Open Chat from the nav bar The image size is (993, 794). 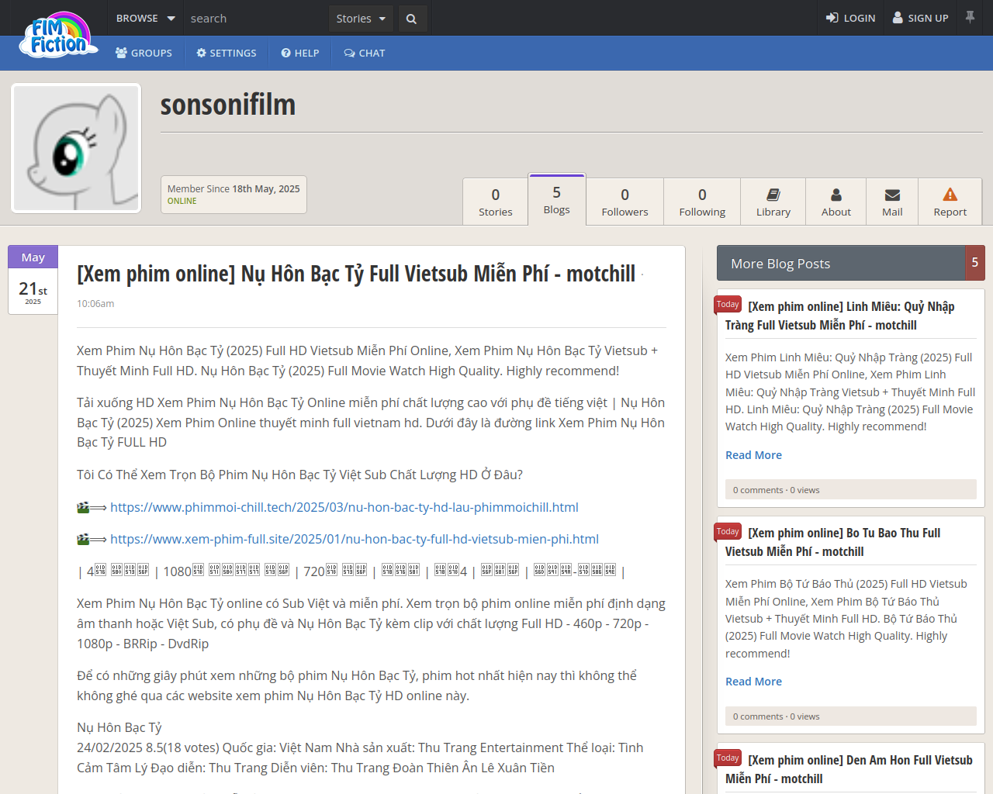point(365,53)
